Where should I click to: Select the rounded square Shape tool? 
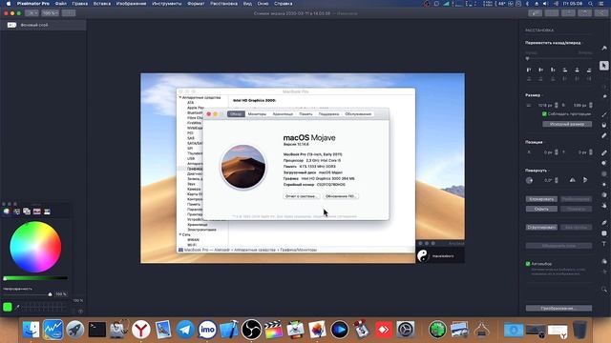[x=604, y=233]
